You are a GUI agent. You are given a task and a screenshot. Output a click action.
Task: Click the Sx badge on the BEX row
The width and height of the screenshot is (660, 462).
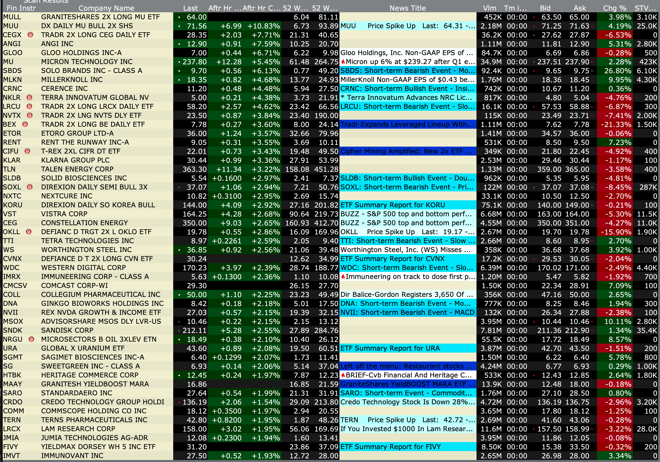pos(25,124)
